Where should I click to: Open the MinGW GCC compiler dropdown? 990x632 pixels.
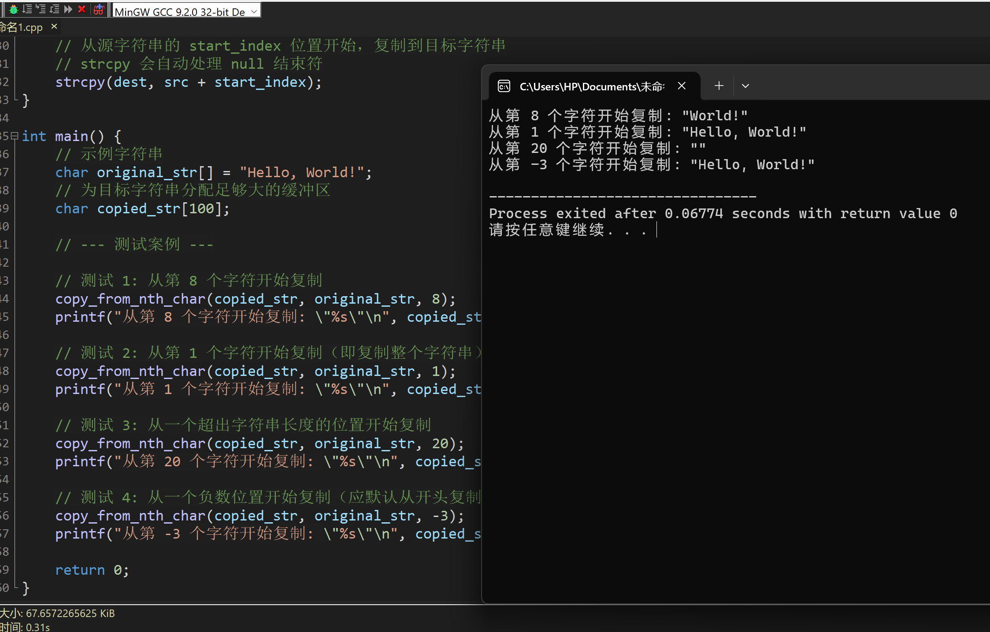tap(254, 11)
